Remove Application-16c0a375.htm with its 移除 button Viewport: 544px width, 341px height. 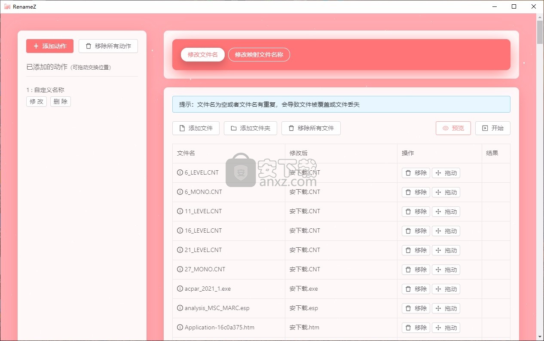(416, 328)
